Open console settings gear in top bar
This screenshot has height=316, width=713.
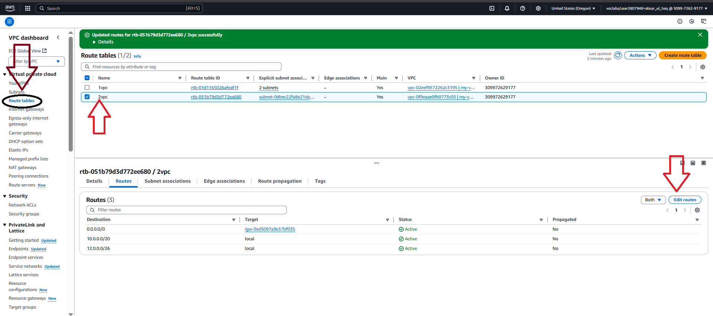pos(538,8)
